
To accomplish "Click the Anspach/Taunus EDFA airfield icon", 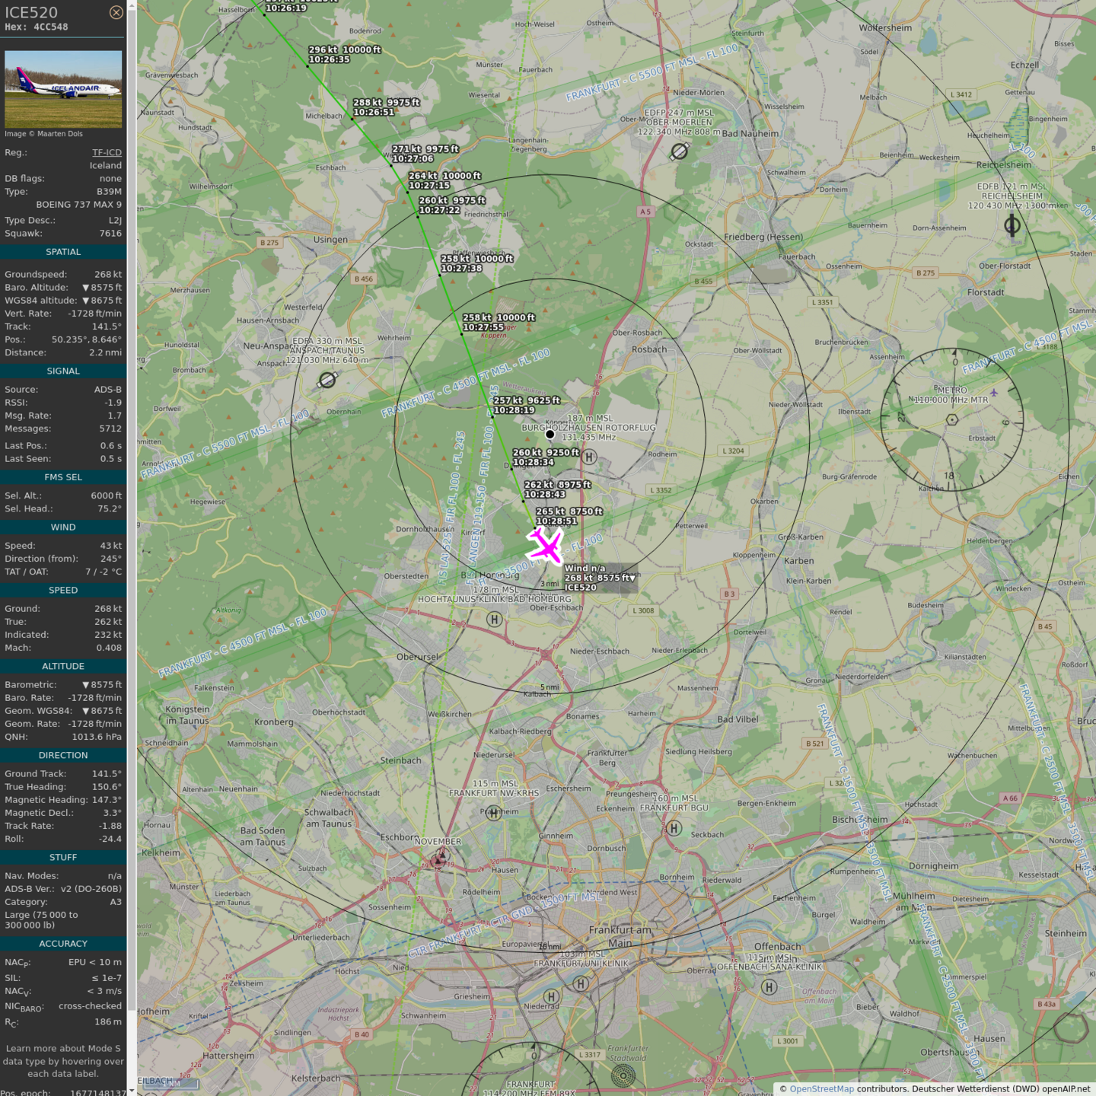I will (327, 379).
